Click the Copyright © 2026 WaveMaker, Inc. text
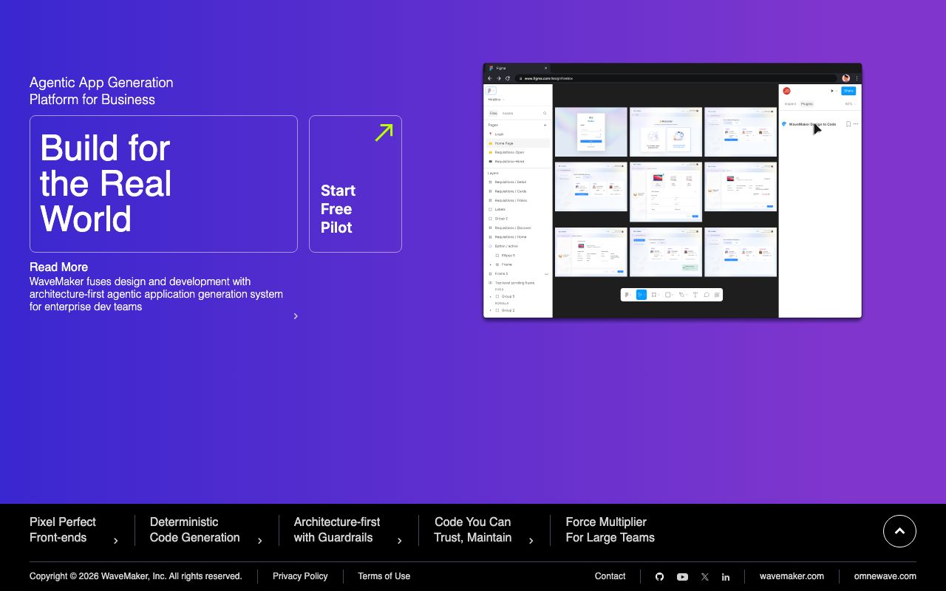This screenshot has width=946, height=591. point(136,576)
